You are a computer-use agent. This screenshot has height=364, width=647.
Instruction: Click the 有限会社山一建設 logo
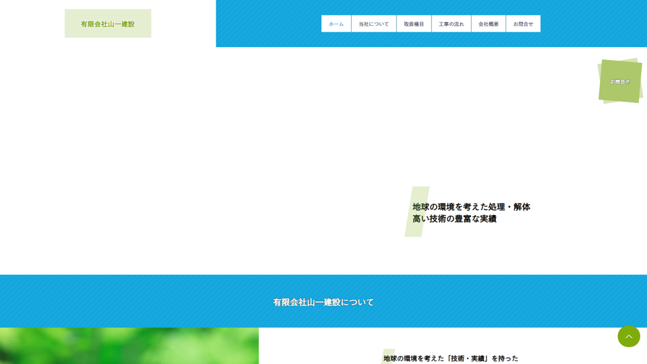(108, 24)
